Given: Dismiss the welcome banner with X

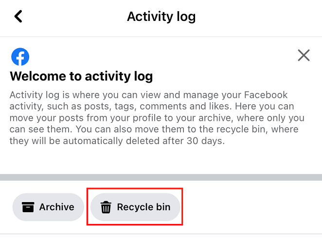Looking at the screenshot, I should point(304,55).
